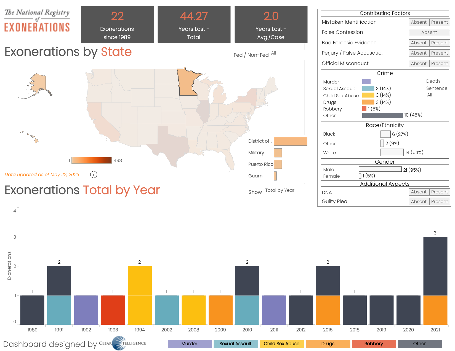This screenshot has width=455, height=351.
Task: Set Guilty Plea filter to Present
Action: (x=439, y=202)
